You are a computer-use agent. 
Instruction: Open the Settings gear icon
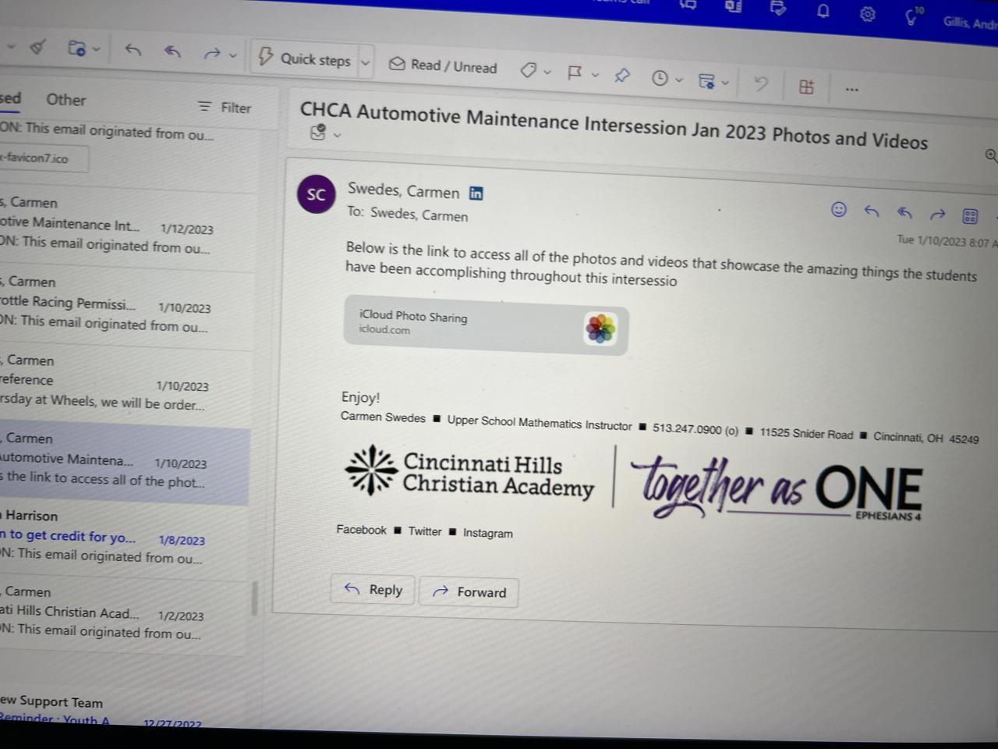click(x=868, y=13)
